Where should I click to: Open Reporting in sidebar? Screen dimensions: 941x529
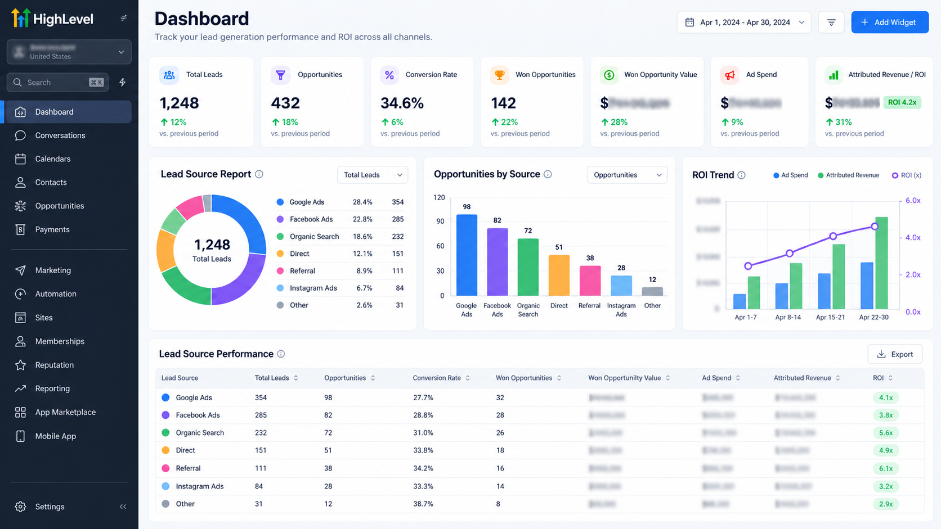tap(68, 388)
